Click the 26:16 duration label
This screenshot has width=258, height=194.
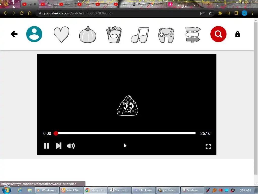point(205,133)
